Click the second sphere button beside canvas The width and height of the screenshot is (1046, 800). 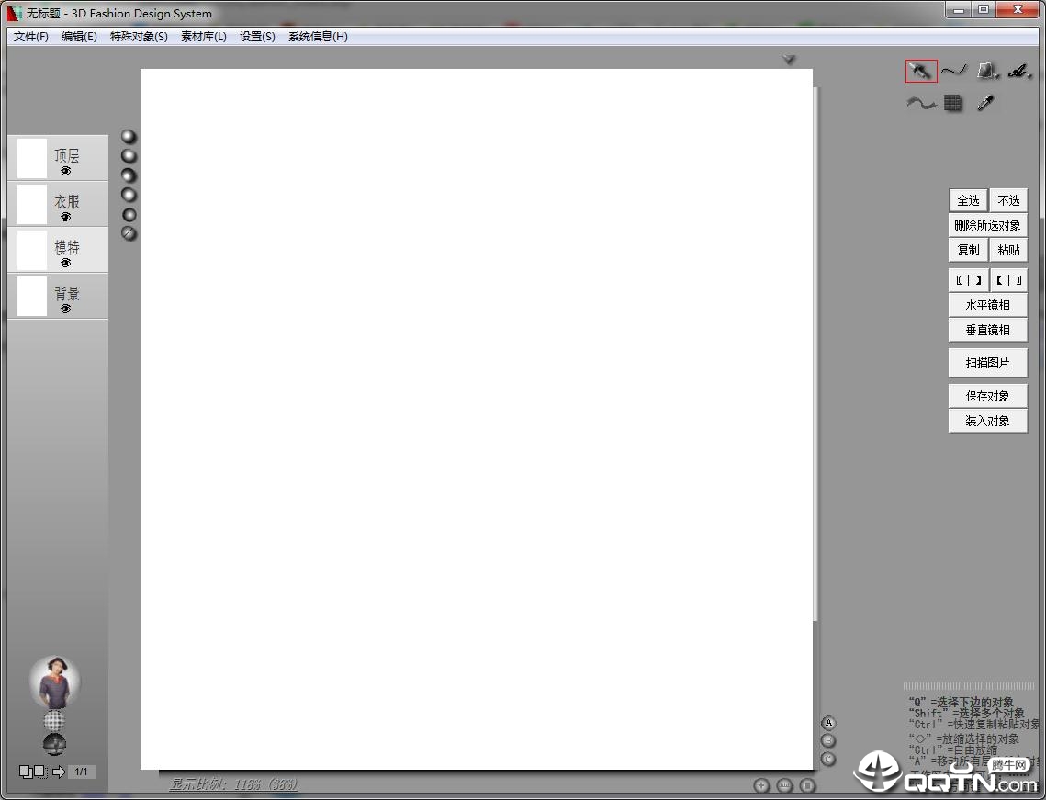coord(129,156)
